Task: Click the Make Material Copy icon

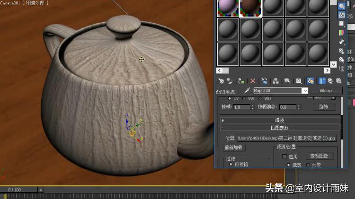Action: (264, 81)
